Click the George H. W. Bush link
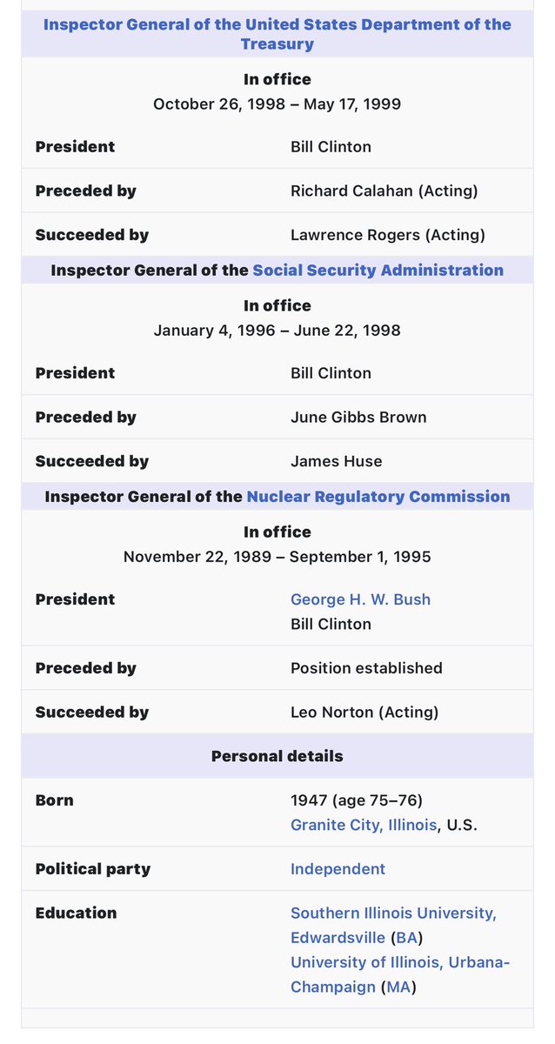The width and height of the screenshot is (555, 1044). [360, 599]
